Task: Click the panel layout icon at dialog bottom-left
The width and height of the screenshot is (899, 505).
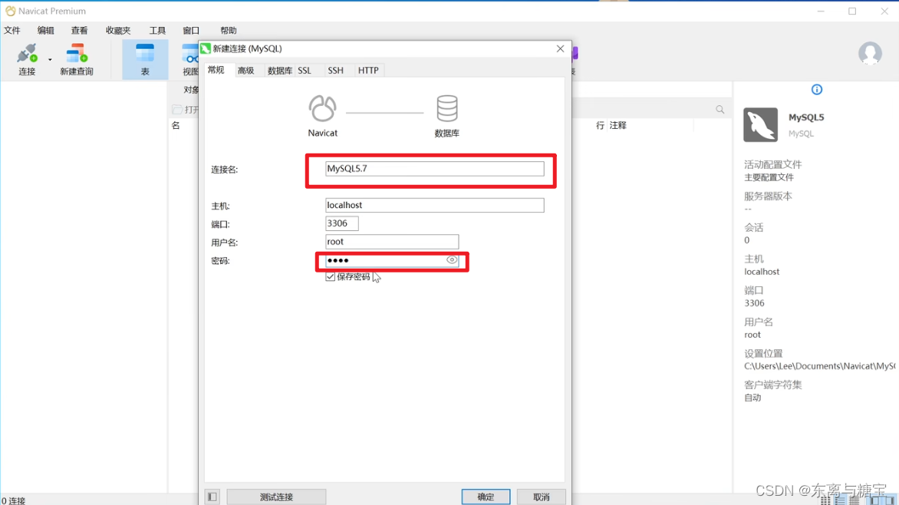Action: pyautogui.click(x=212, y=497)
